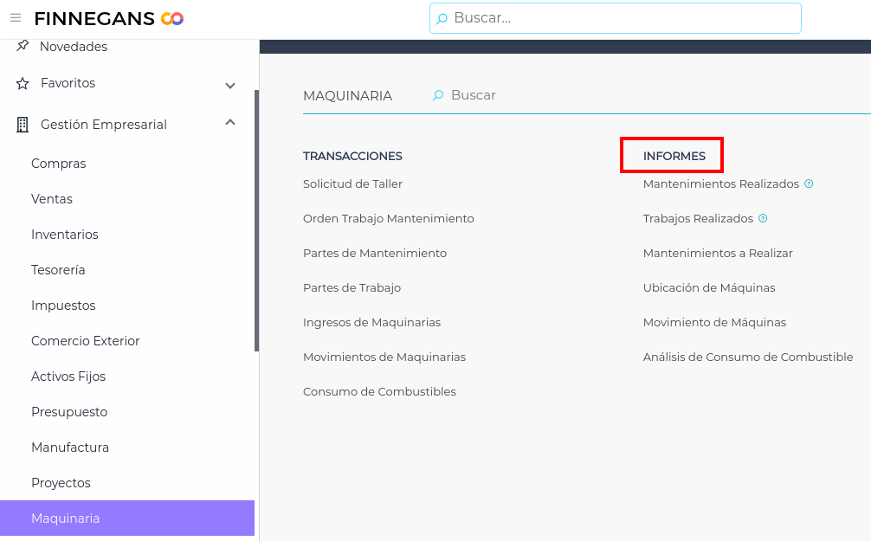Open Proyectos module
The image size is (871, 541).
click(x=61, y=483)
